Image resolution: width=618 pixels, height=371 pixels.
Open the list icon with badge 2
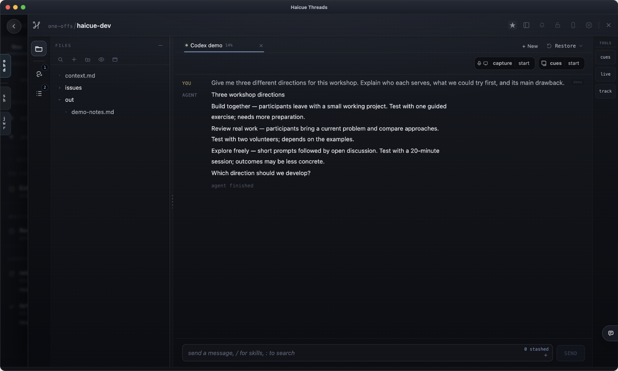(39, 93)
